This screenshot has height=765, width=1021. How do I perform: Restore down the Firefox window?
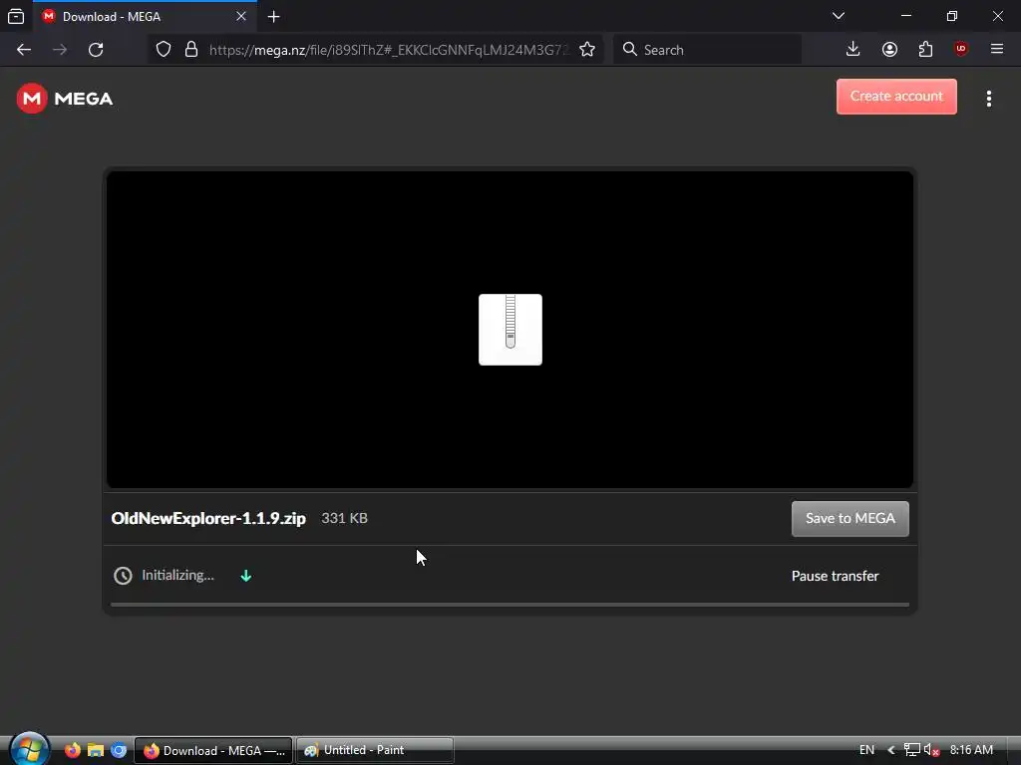coord(952,16)
